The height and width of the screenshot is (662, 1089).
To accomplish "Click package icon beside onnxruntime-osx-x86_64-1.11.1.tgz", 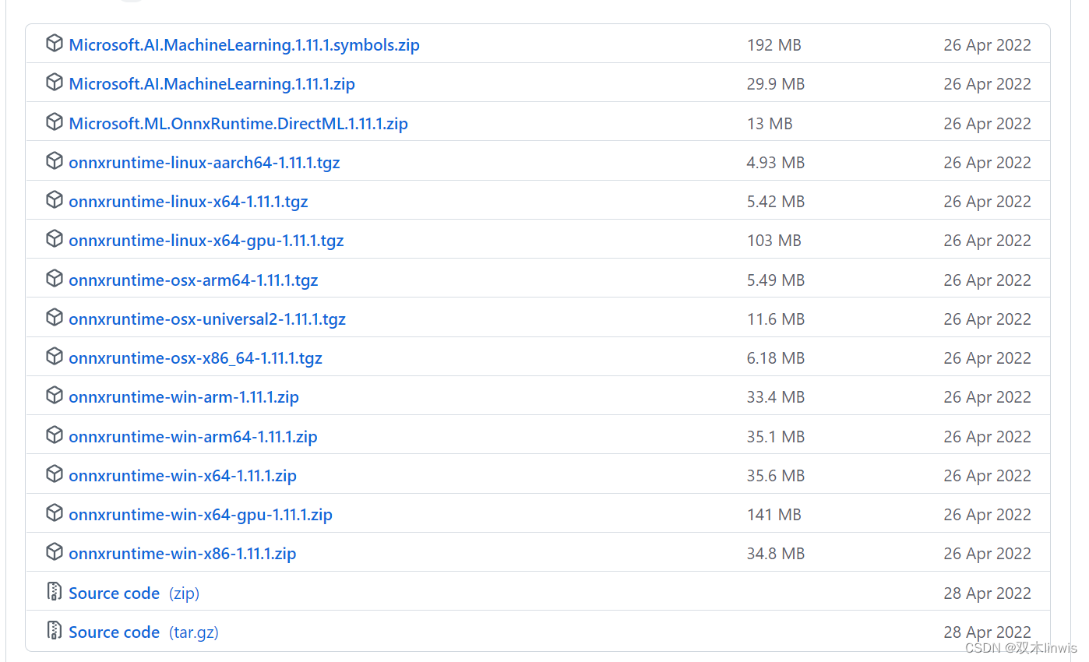I will [x=54, y=357].
